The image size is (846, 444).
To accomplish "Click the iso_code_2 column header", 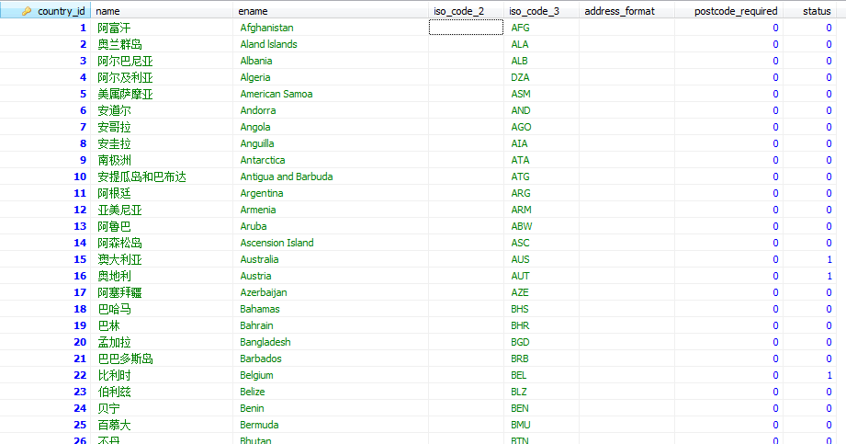I will point(458,11).
